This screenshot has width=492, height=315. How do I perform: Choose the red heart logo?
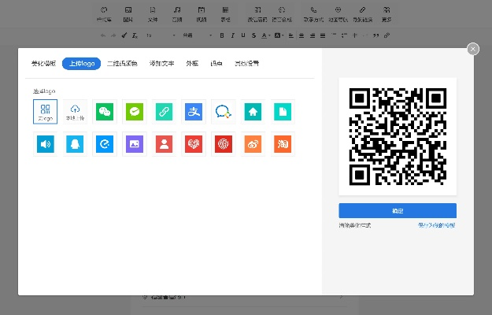tap(194, 144)
